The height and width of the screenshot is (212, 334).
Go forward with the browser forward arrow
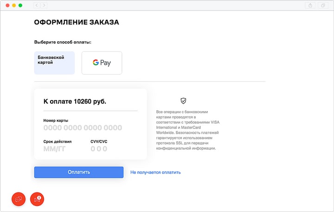44,5
